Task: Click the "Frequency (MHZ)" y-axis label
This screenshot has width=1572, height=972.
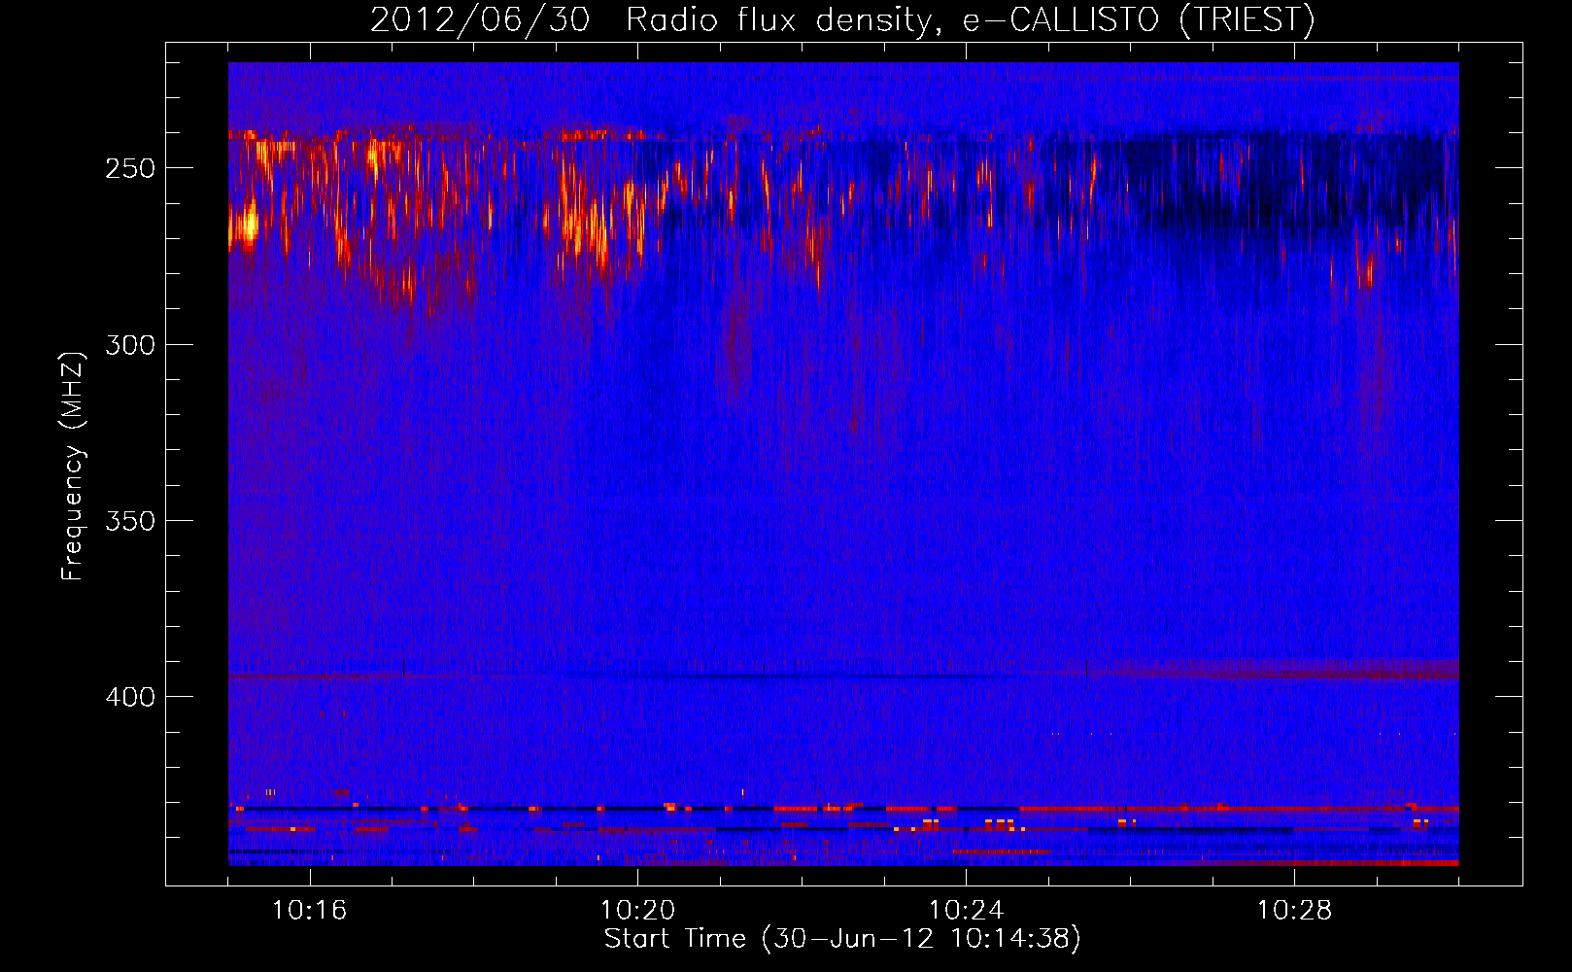Action: [x=72, y=467]
